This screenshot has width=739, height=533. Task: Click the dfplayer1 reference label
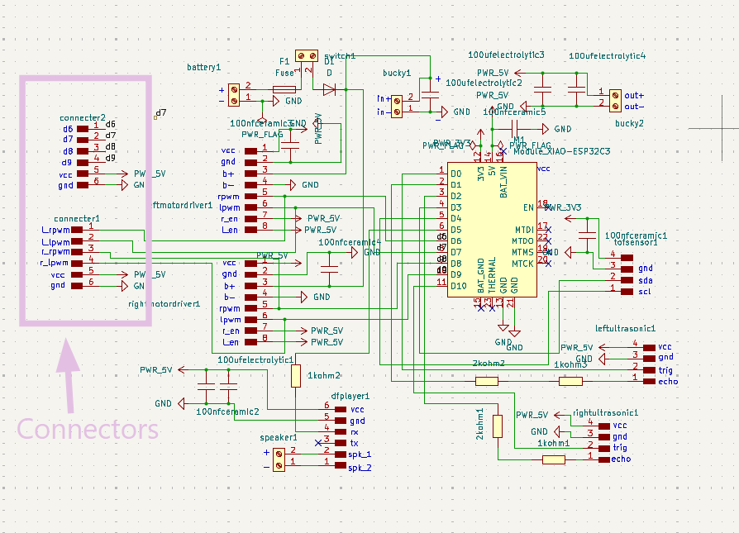coord(350,397)
